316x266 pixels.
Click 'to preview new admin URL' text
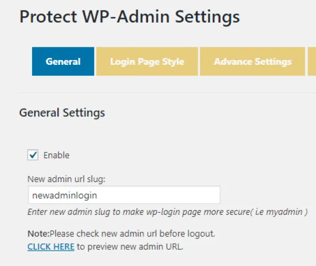[x=130, y=246]
